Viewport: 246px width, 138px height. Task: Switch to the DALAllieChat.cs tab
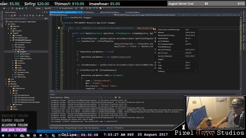pos(89,12)
